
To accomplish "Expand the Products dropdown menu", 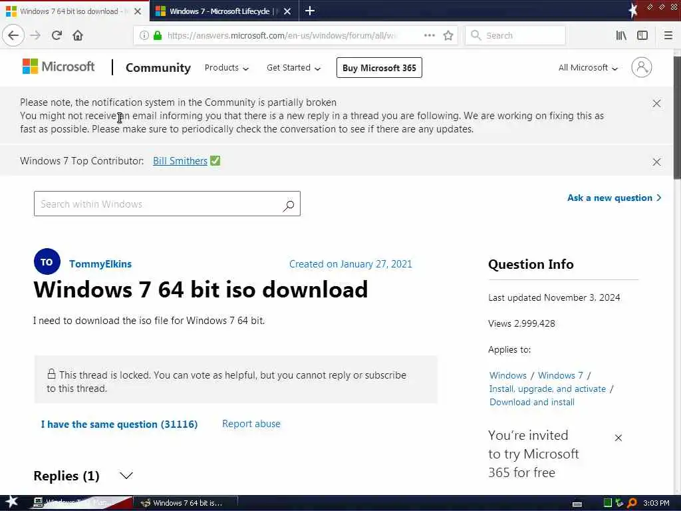I will coord(226,68).
